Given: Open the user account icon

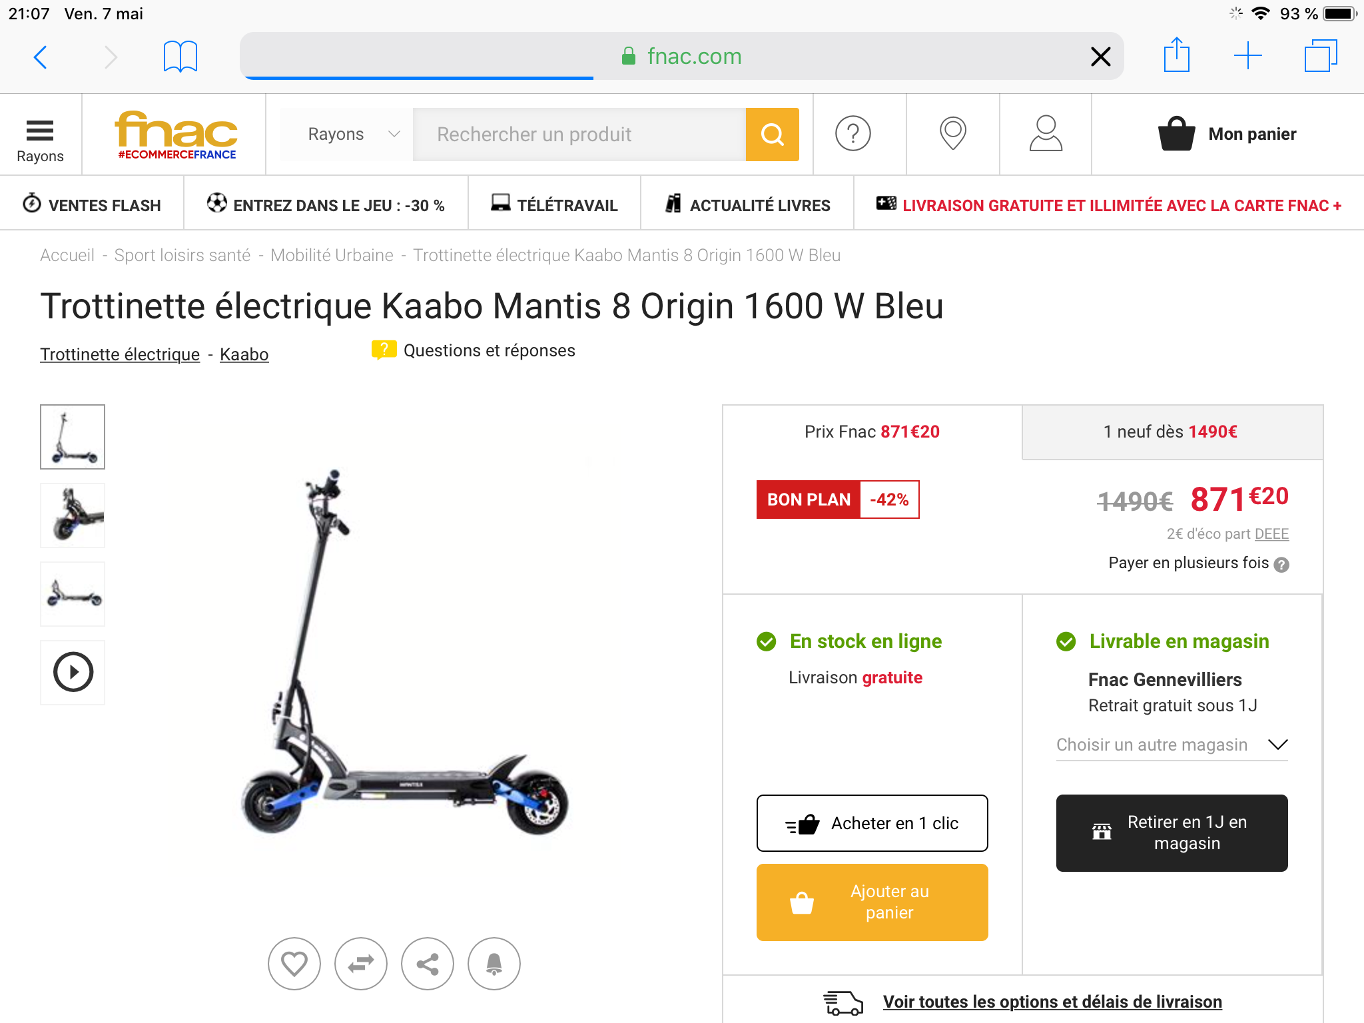Looking at the screenshot, I should point(1046,134).
